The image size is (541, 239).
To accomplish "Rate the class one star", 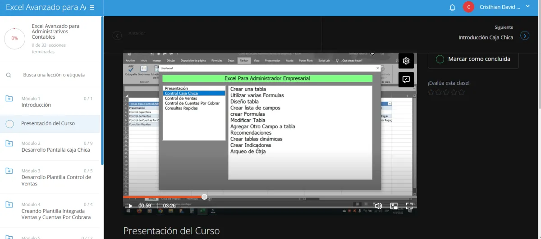I will coord(431,92).
